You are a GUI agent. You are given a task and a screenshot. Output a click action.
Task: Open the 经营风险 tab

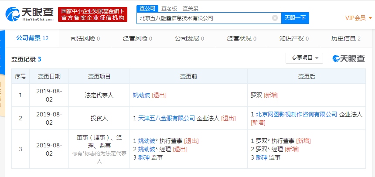pos(137,38)
